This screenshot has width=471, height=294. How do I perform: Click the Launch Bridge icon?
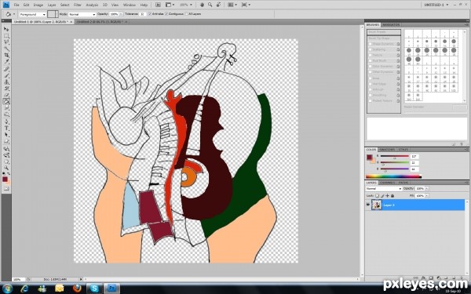click(x=158, y=5)
